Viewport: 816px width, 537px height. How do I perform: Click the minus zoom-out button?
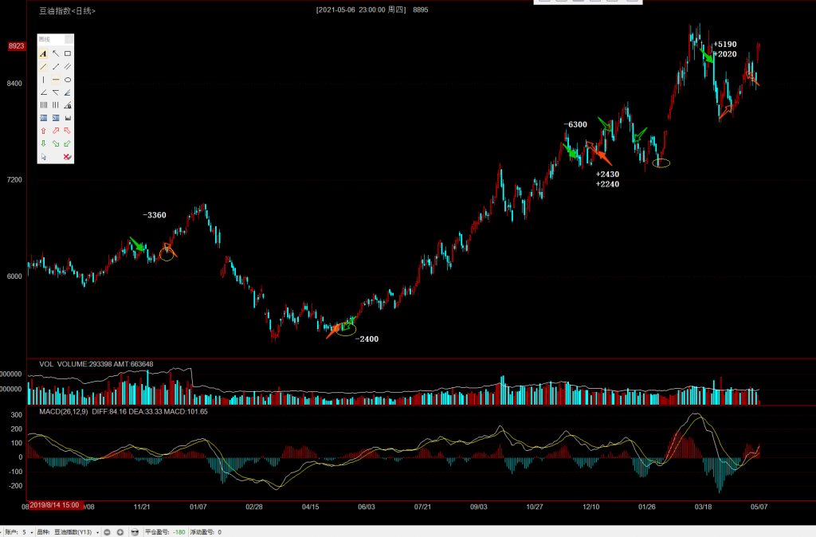(107, 531)
